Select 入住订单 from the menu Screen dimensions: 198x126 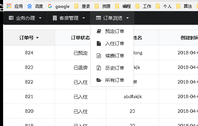112,43
